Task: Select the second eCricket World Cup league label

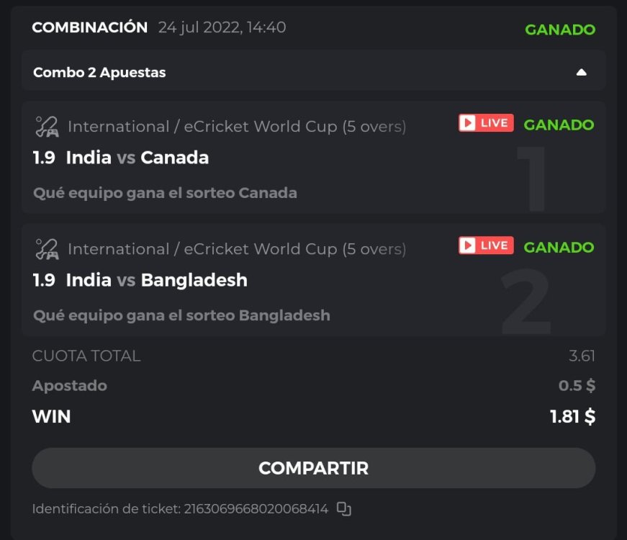Action: (237, 249)
